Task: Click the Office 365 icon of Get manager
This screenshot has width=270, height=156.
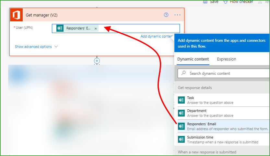Action: pos(16,15)
